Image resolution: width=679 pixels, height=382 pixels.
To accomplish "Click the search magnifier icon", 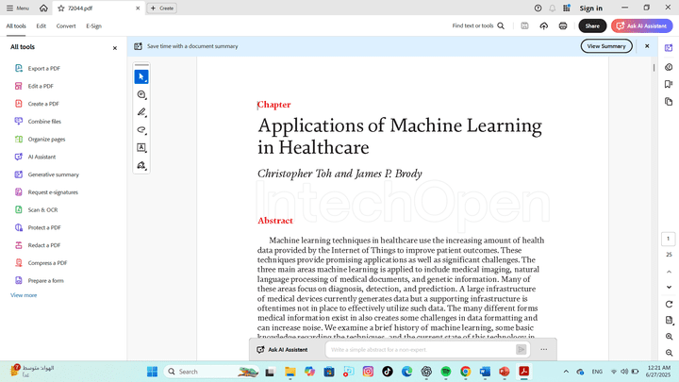I will pos(501,26).
